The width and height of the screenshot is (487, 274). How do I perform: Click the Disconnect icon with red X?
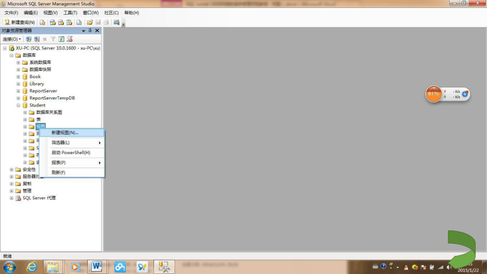tap(37, 39)
